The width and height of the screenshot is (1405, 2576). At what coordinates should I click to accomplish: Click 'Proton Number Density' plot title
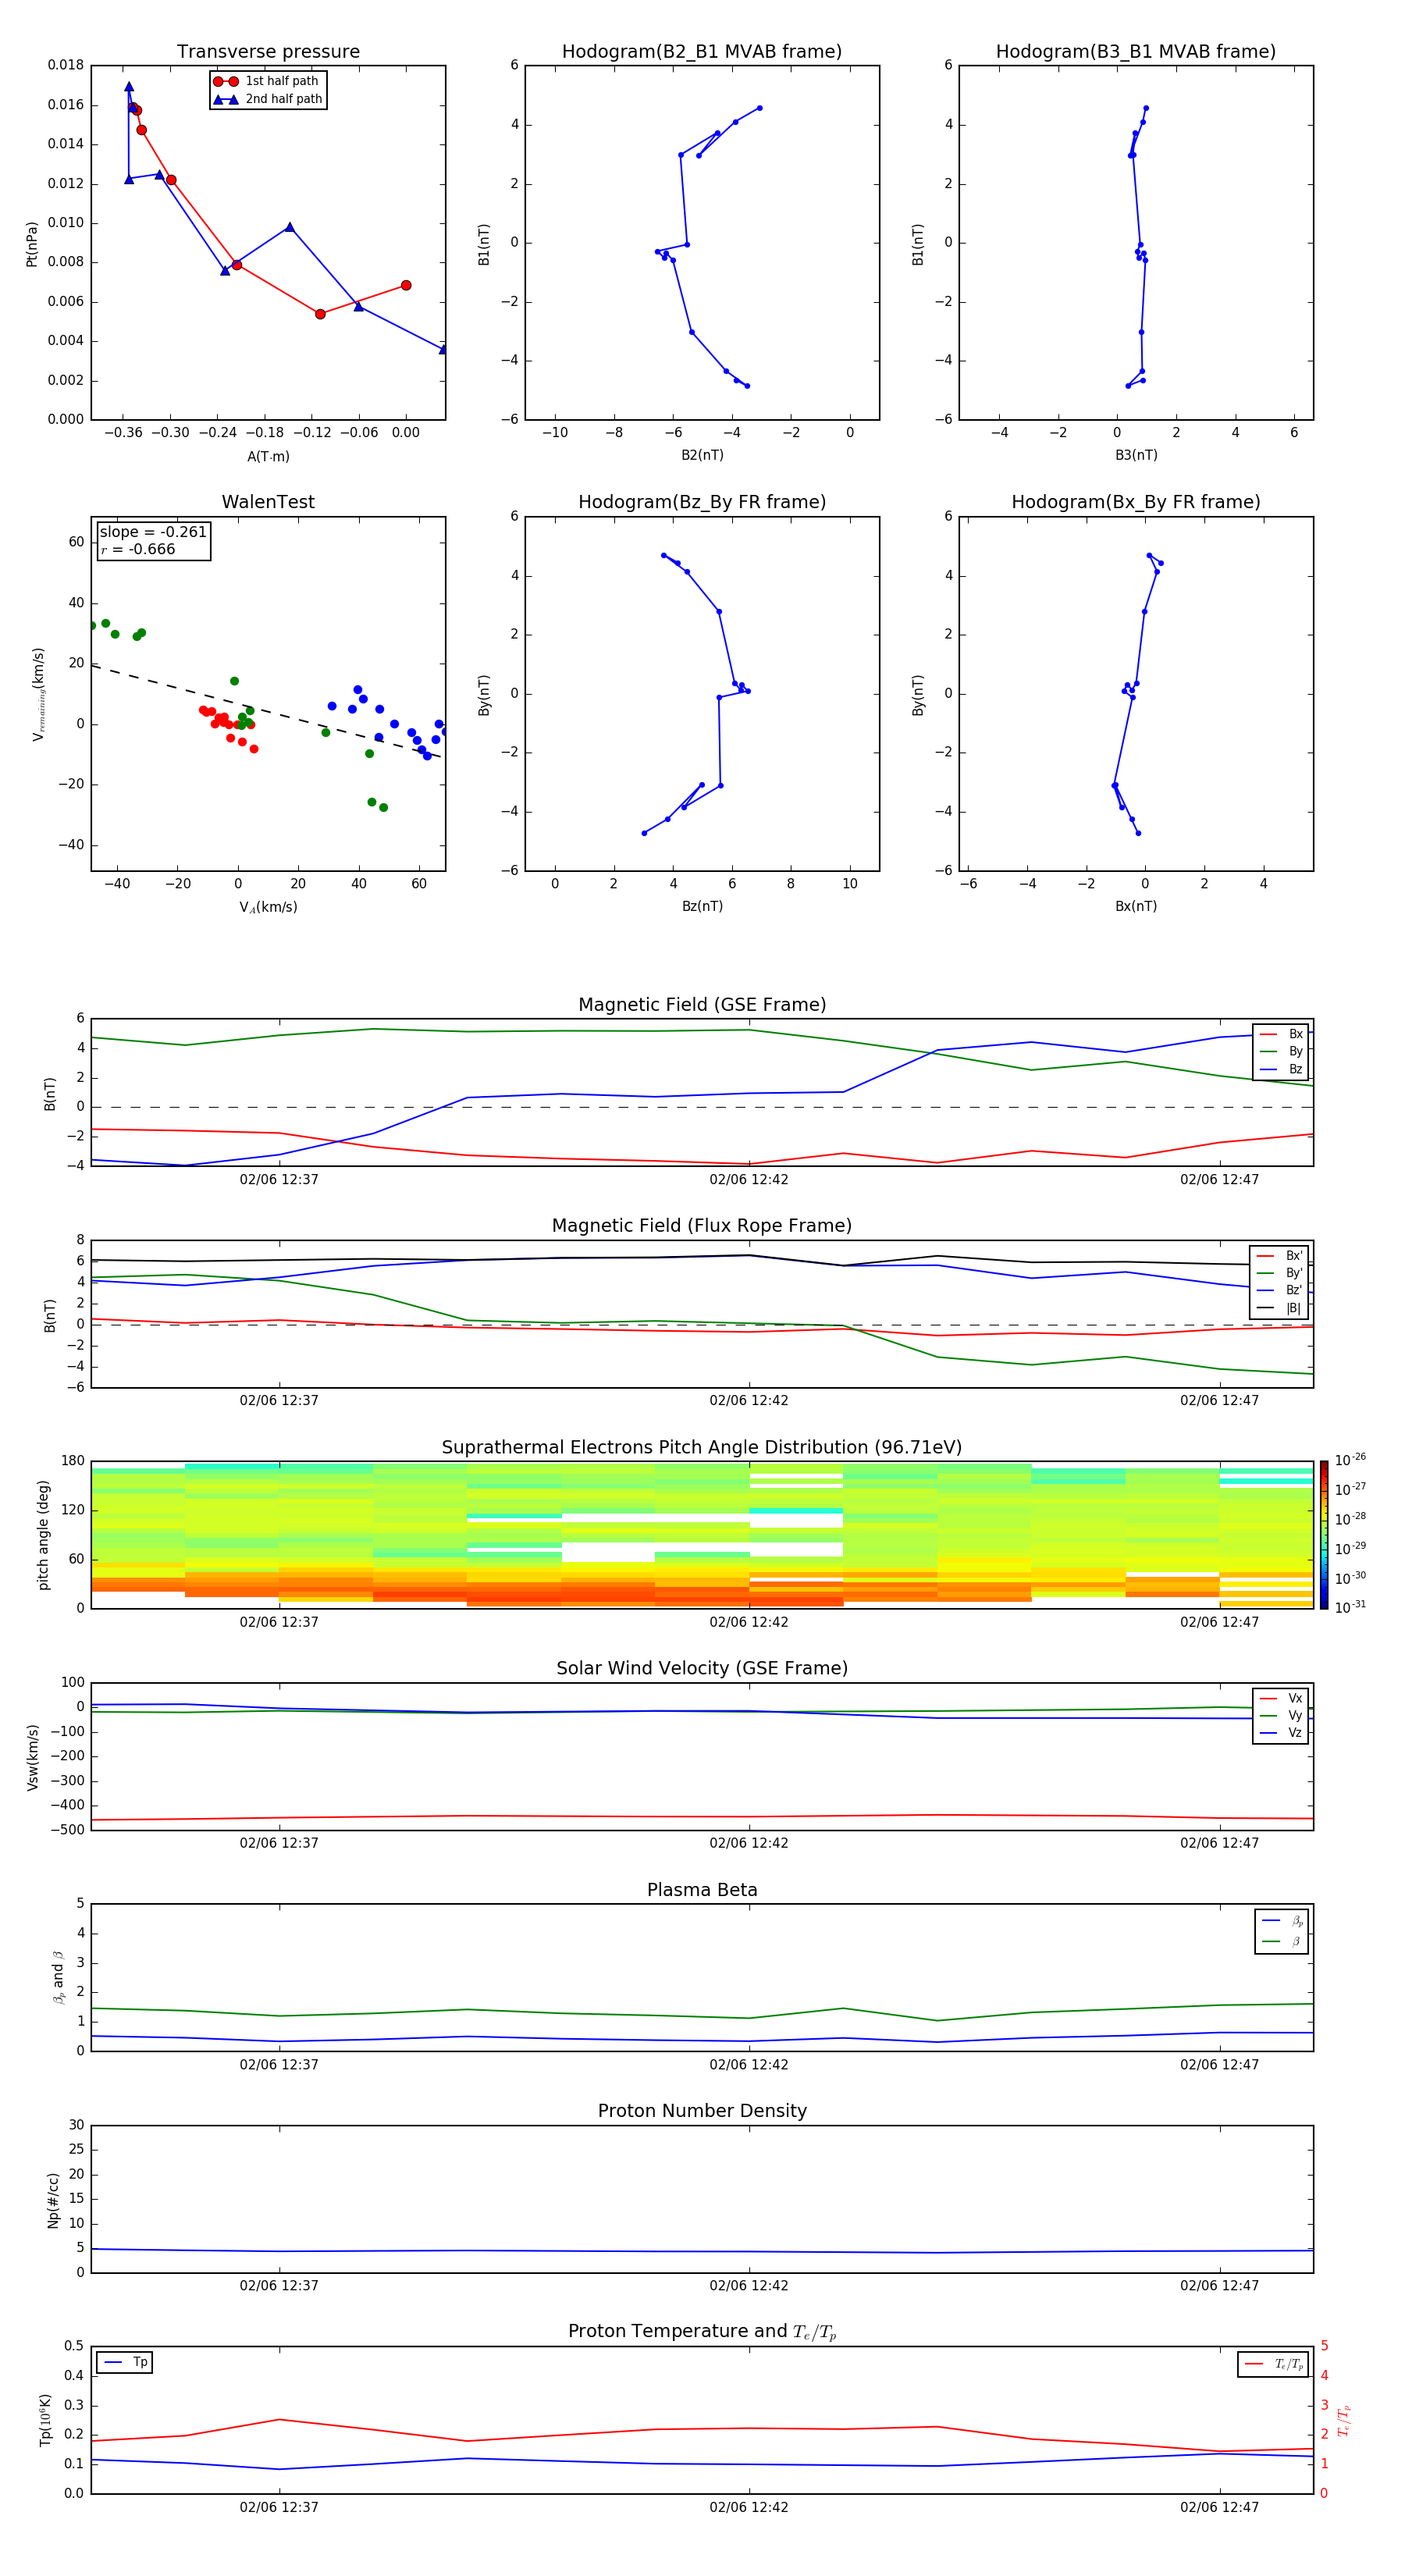pyautogui.click(x=702, y=2111)
